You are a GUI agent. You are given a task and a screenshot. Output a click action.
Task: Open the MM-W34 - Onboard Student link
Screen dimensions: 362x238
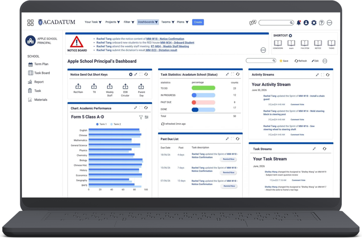(177, 43)
